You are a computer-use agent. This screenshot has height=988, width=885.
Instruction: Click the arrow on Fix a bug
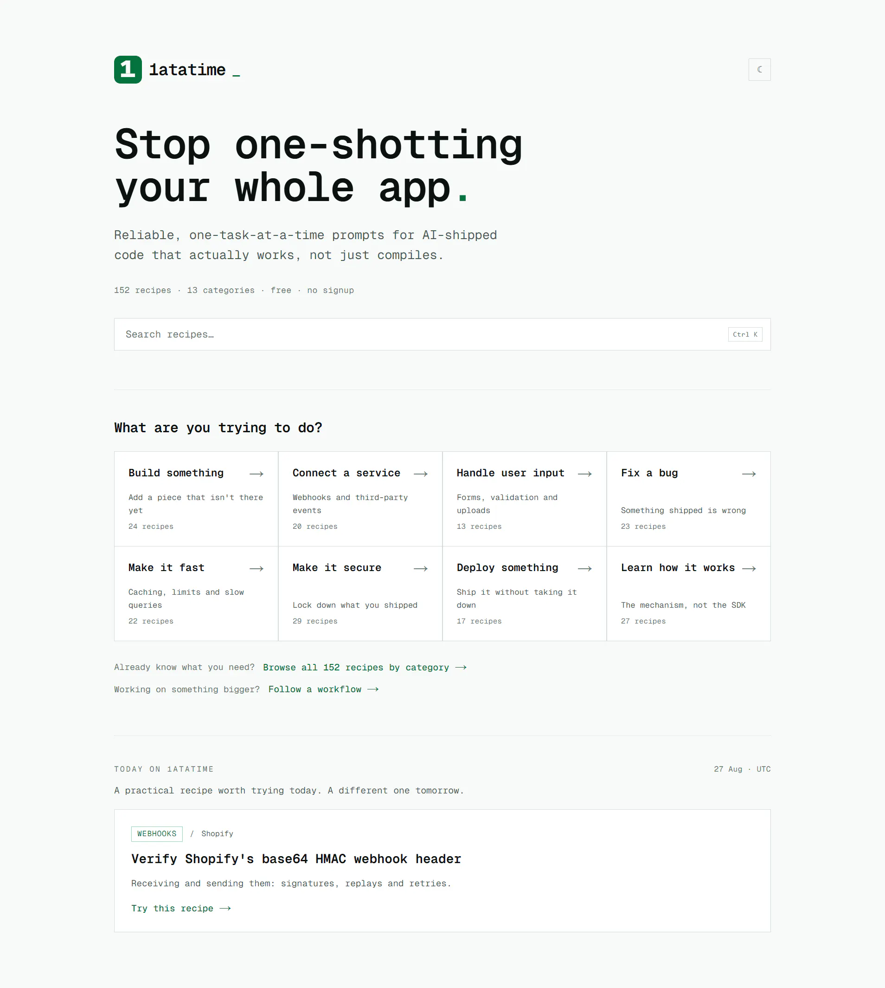pyautogui.click(x=749, y=474)
